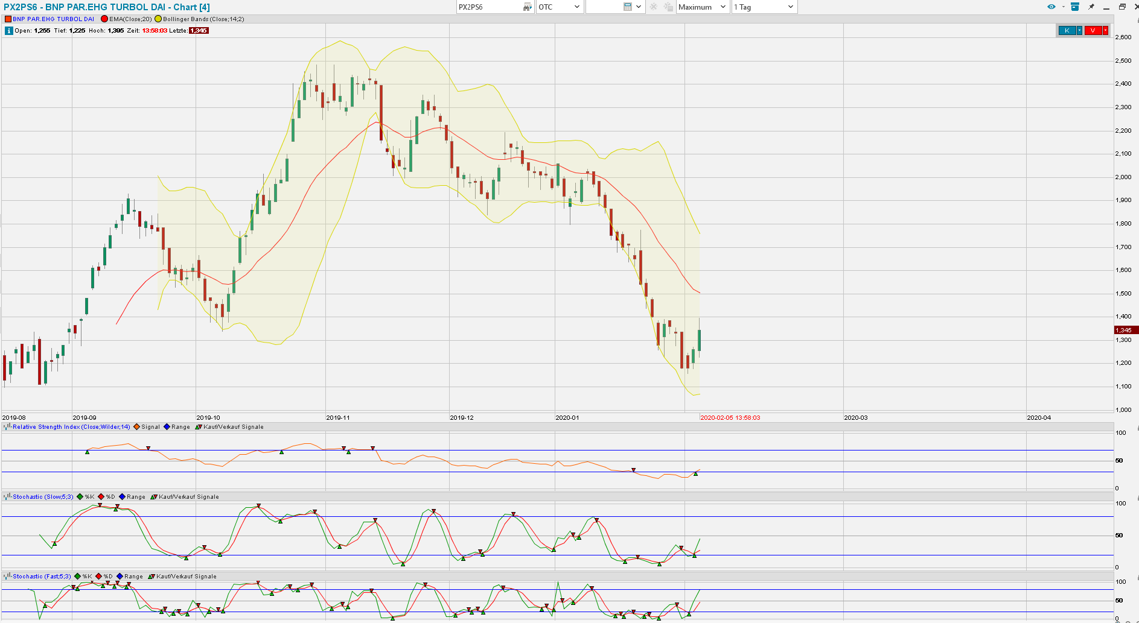The height and width of the screenshot is (623, 1139).
Task: Click the archive box icon at top right
Action: [1075, 7]
